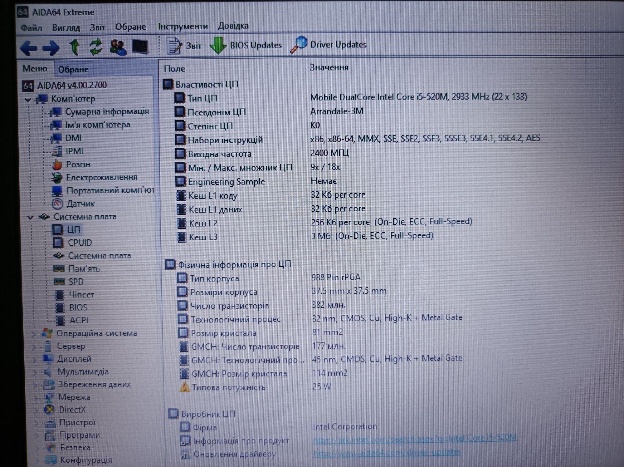
Task: Switch to the Меню tab
Action: pos(35,68)
